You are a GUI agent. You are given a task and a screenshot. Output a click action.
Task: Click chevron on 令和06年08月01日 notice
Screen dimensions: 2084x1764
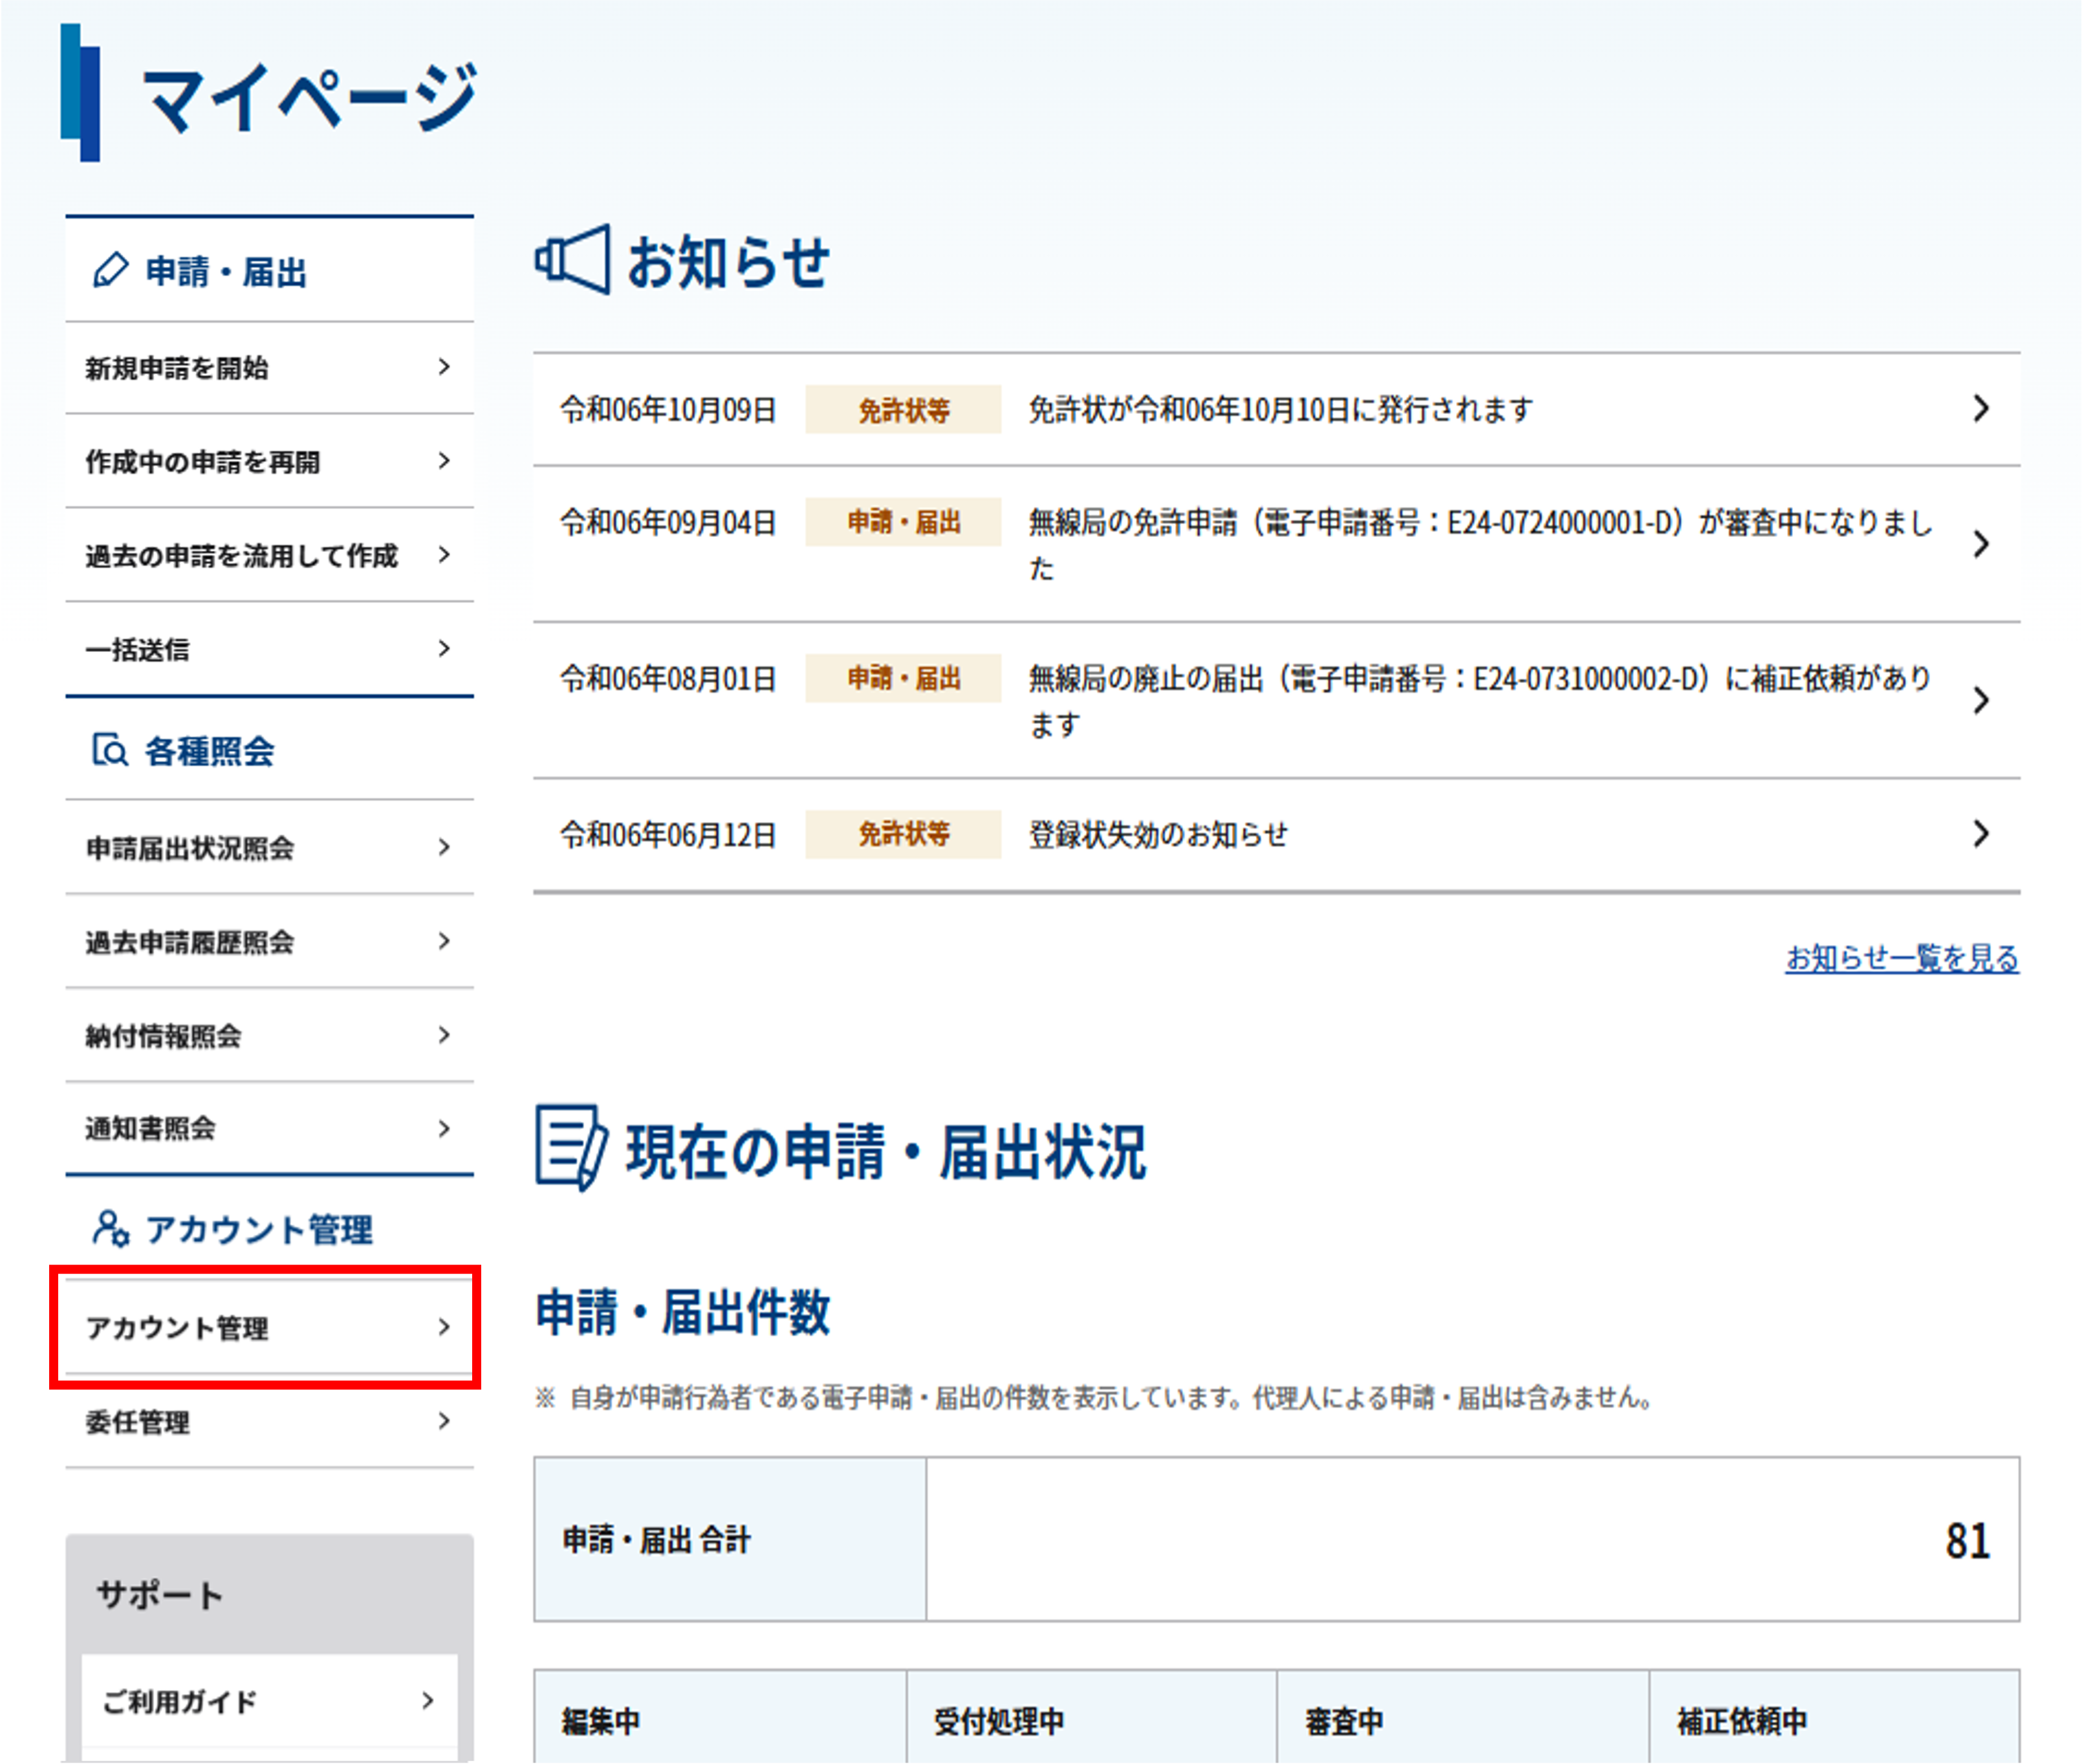click(x=1981, y=700)
